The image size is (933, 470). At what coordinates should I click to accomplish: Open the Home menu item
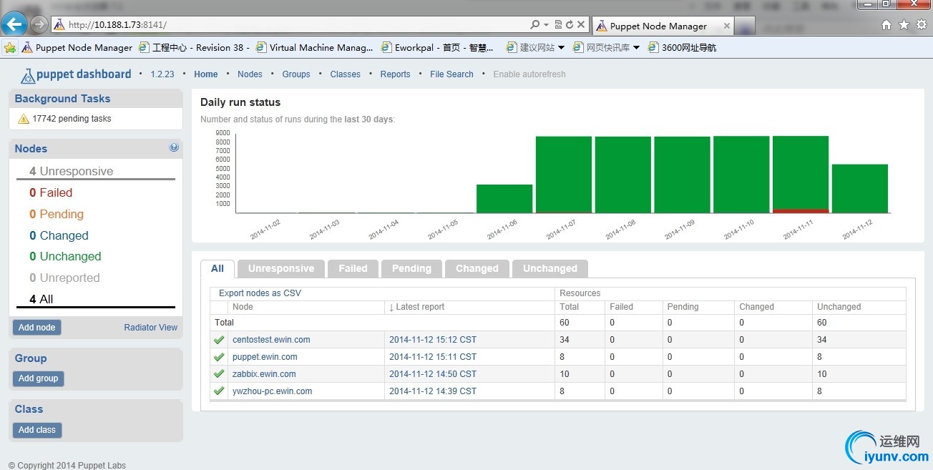(205, 74)
